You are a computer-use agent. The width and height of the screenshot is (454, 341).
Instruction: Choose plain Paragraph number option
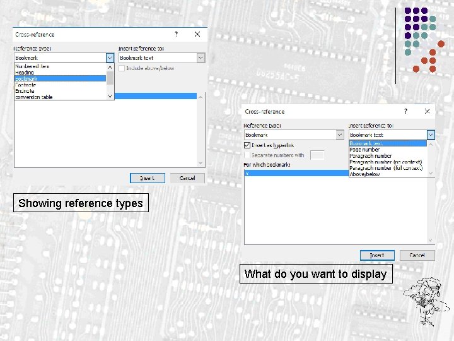tap(388, 156)
